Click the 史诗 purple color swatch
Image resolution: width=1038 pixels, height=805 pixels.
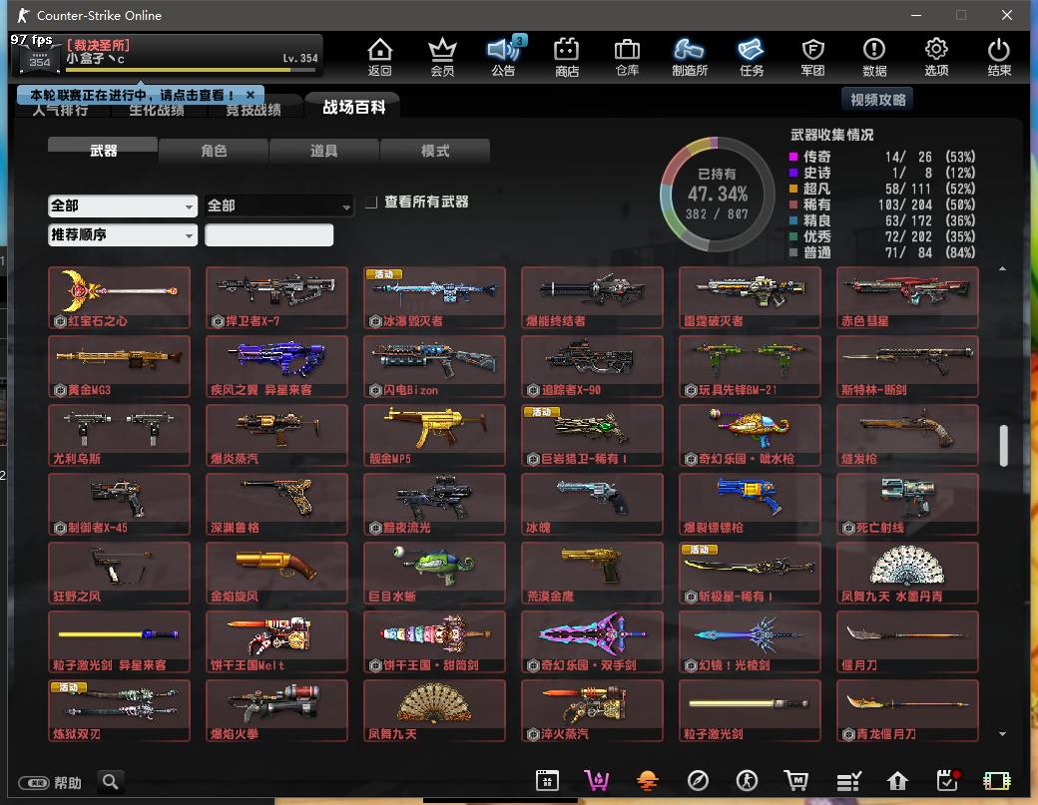793,173
